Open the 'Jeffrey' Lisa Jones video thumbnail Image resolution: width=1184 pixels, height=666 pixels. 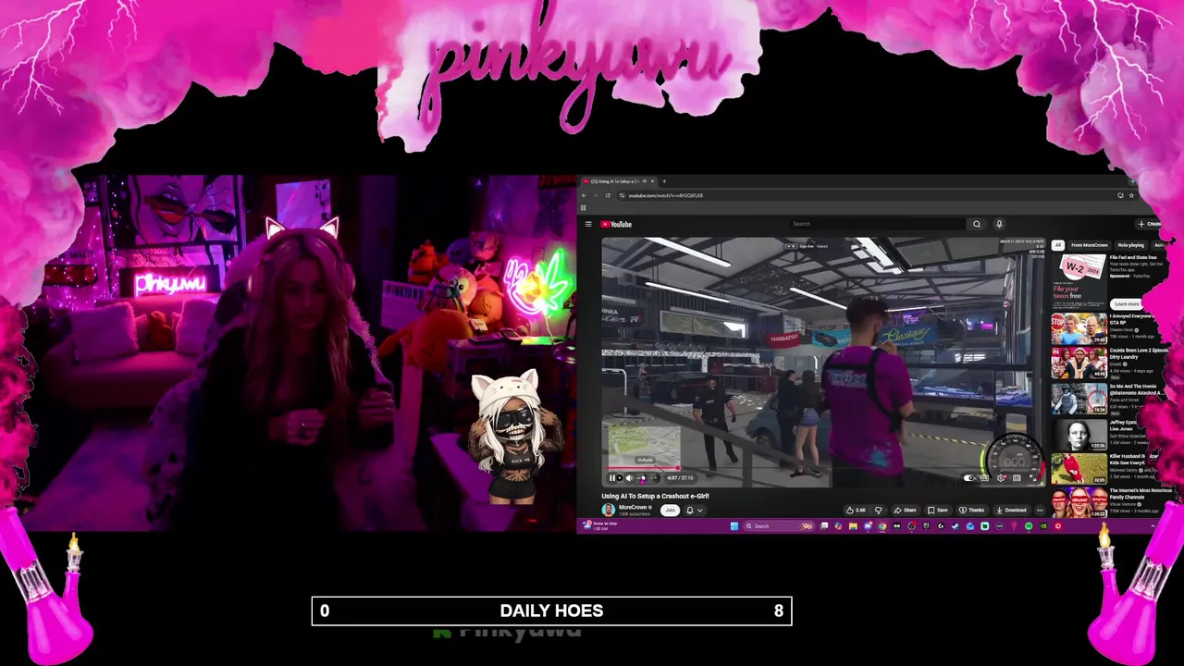pyautogui.click(x=1079, y=434)
